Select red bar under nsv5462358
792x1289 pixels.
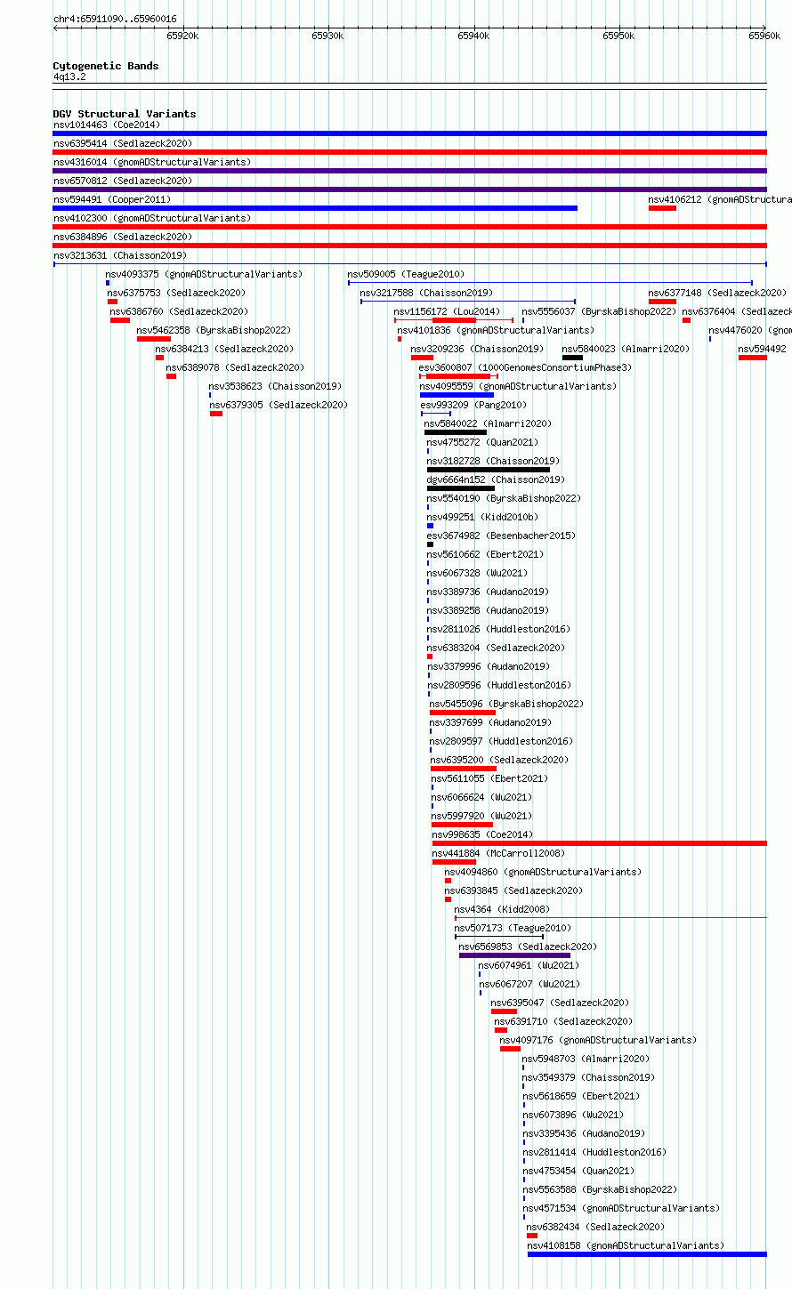(x=153, y=339)
